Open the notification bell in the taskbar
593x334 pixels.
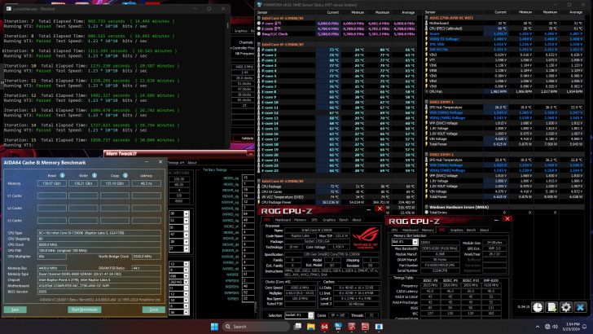[x=584, y=327]
